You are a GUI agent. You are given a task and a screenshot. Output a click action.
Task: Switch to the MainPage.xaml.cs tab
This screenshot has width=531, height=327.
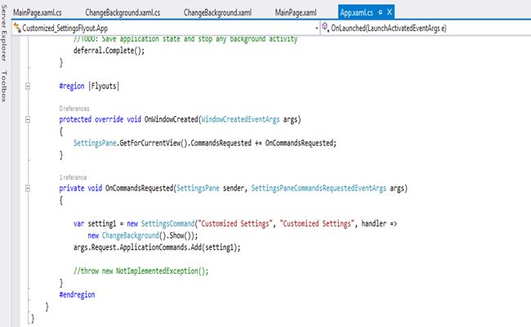[x=38, y=12]
